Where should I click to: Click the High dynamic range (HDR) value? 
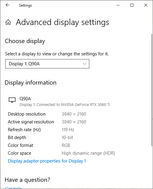click(x=88, y=153)
